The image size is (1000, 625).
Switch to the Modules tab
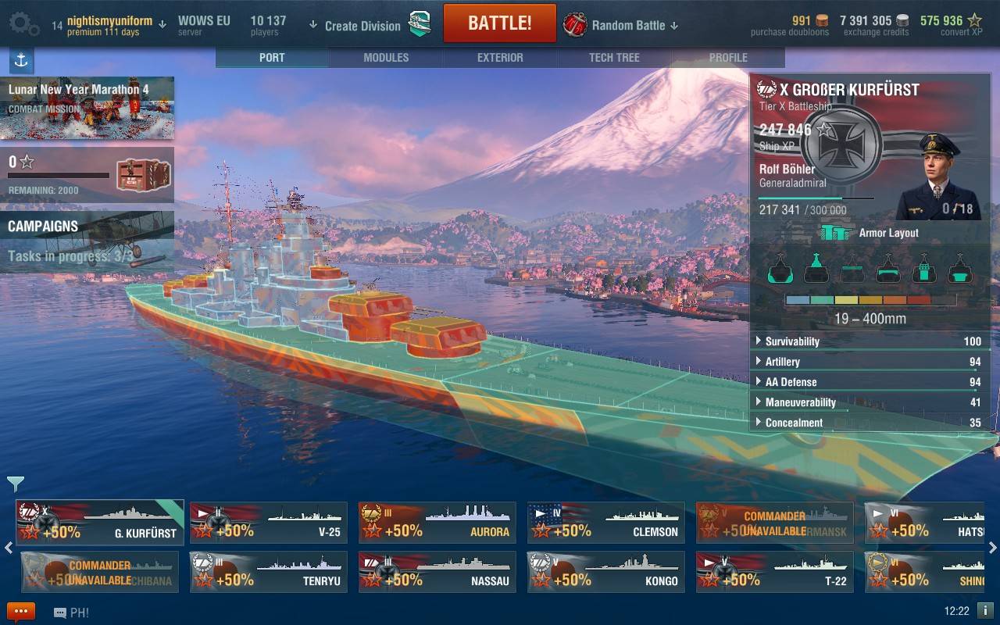pyautogui.click(x=386, y=57)
